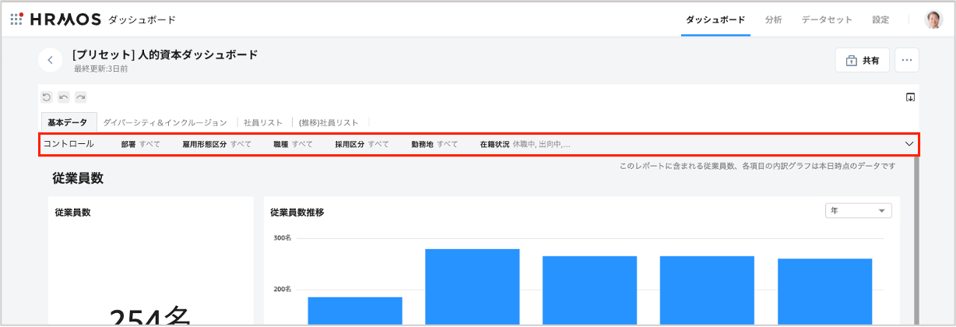This screenshot has height=327, width=956.
Task: Open the user profile avatar
Action: pos(933,19)
